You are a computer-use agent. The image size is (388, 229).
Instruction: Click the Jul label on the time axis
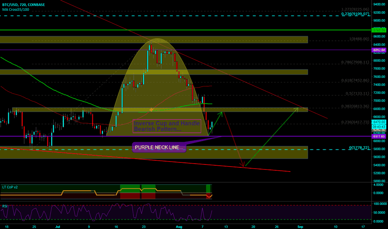tap(57, 227)
